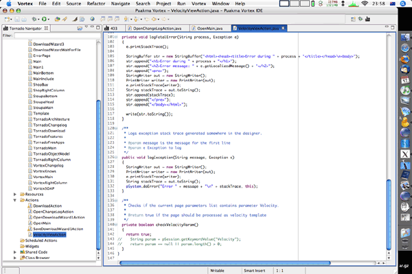412x274 pixels.
Task: Click the Tornado Navigator vertical scrollbar thumb
Action: coord(98,175)
